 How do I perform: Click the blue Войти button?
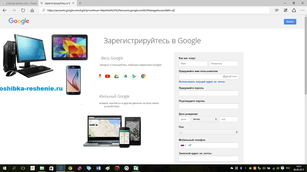coord(290,22)
